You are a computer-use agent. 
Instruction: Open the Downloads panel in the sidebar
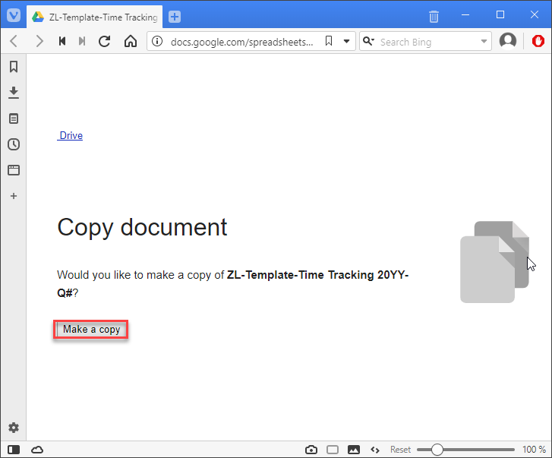[x=13, y=93]
